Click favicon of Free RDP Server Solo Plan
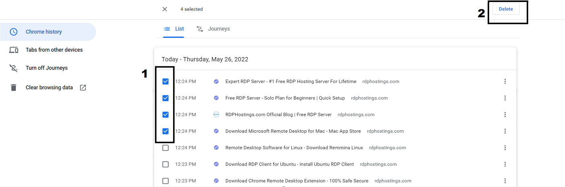The image size is (565, 187). [216, 98]
